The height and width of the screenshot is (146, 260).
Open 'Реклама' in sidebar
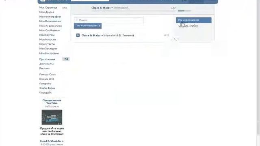44,69
